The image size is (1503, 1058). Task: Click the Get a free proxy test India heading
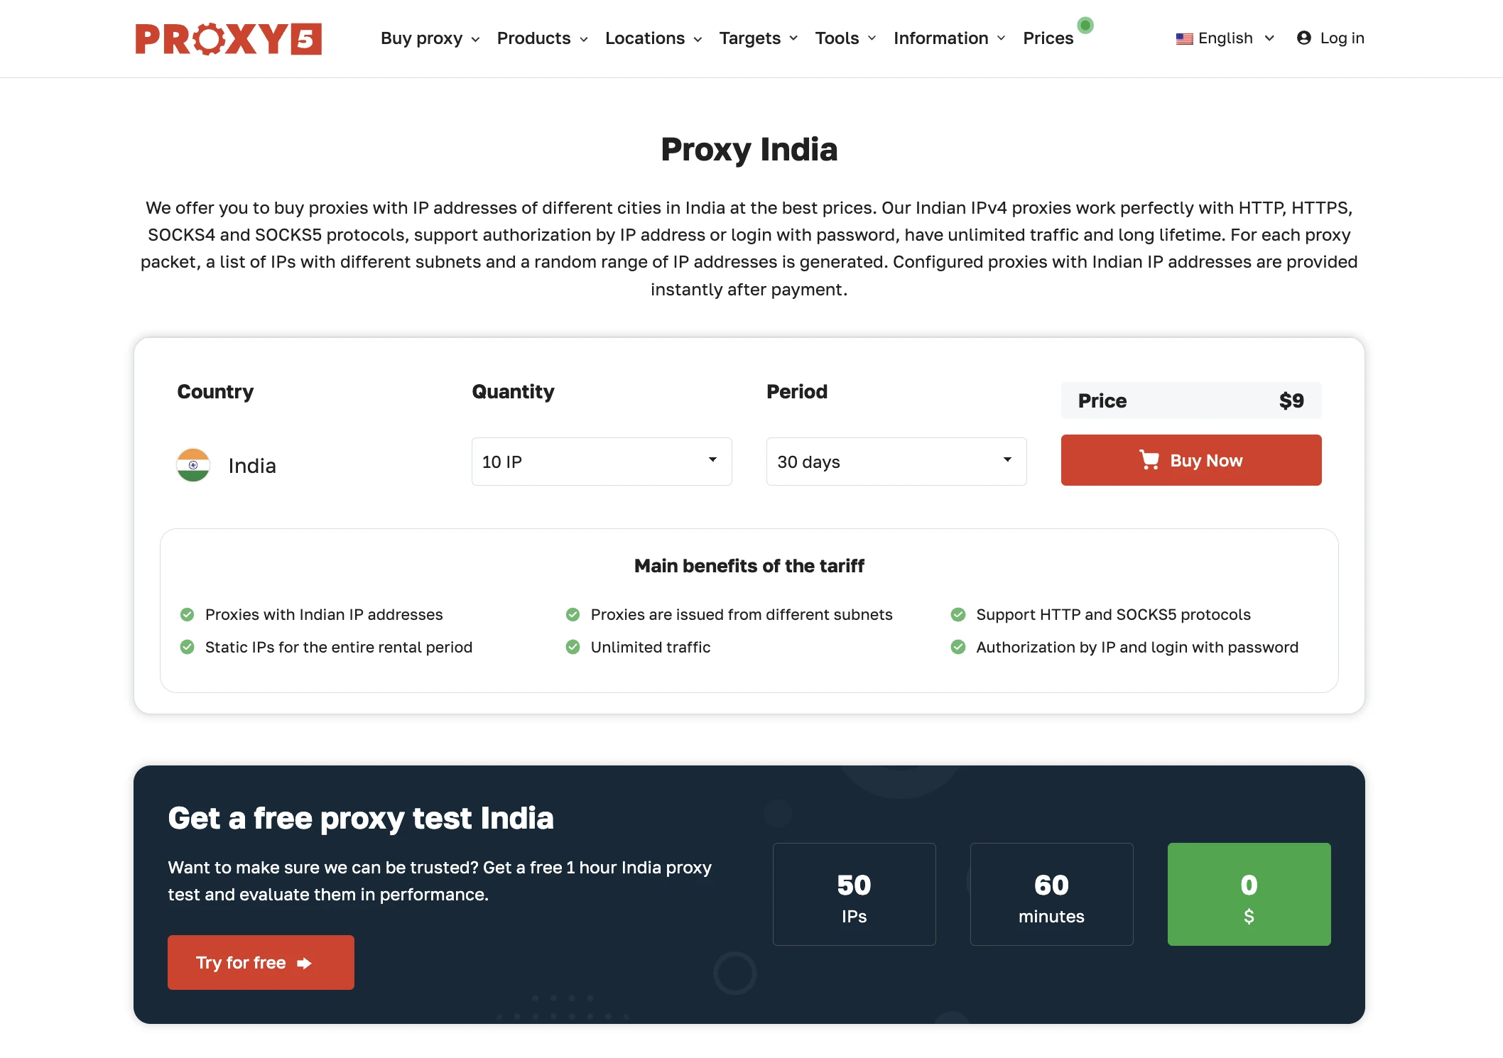pos(361,818)
